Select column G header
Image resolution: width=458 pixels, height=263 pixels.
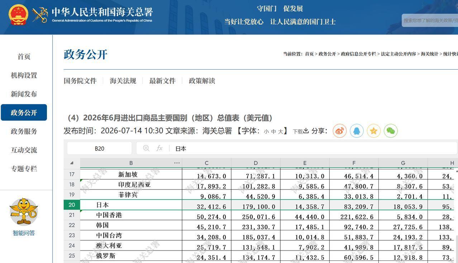tap(403, 163)
